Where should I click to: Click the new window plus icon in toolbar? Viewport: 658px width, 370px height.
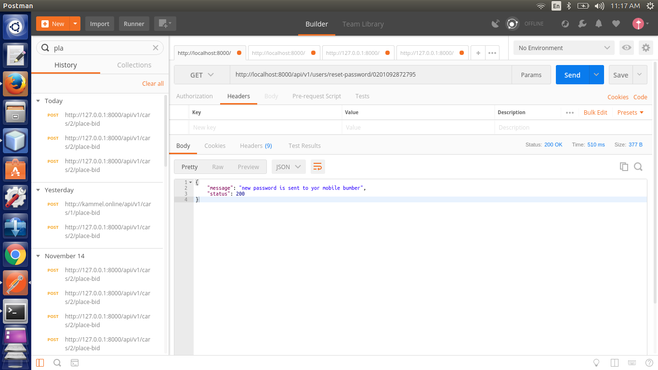coord(165,24)
